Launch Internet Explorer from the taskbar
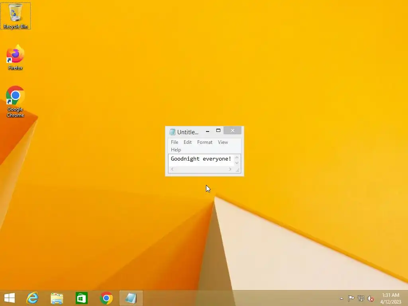This screenshot has width=408, height=306. (33, 298)
